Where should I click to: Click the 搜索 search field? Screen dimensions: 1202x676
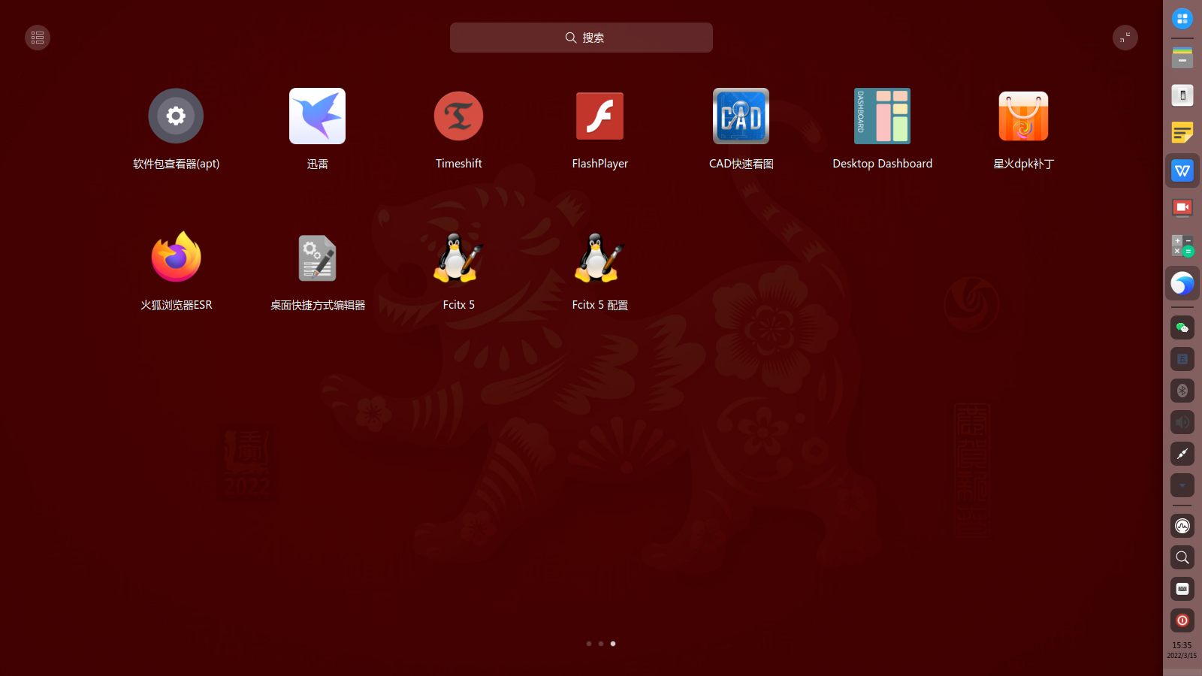[581, 38]
